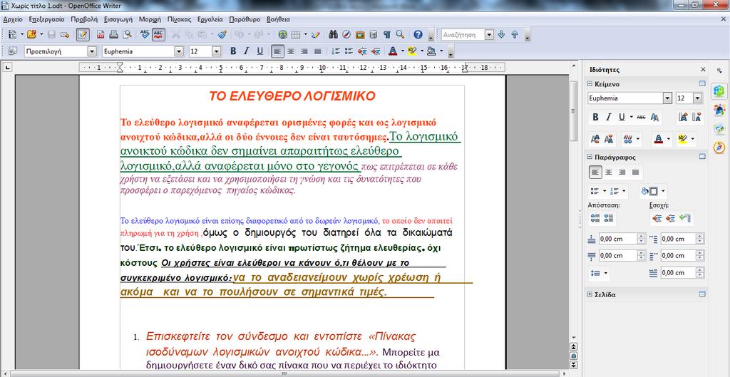This screenshot has height=377, width=730.
Task: Toggle numbering list in the formatting toolbar
Action: (336, 51)
